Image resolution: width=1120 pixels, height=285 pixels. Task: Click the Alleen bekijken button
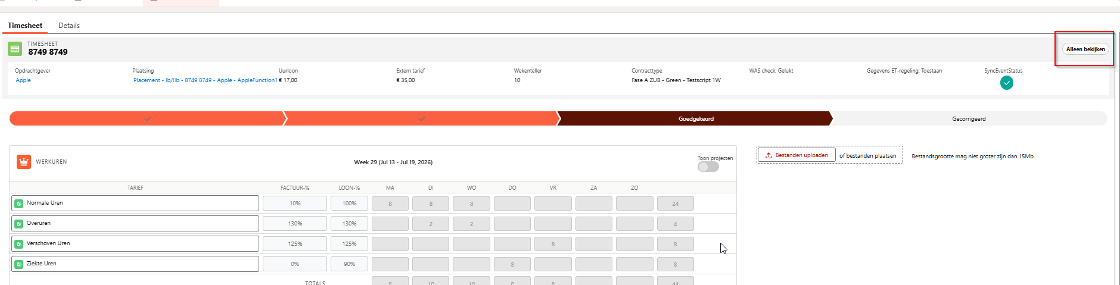1085,49
